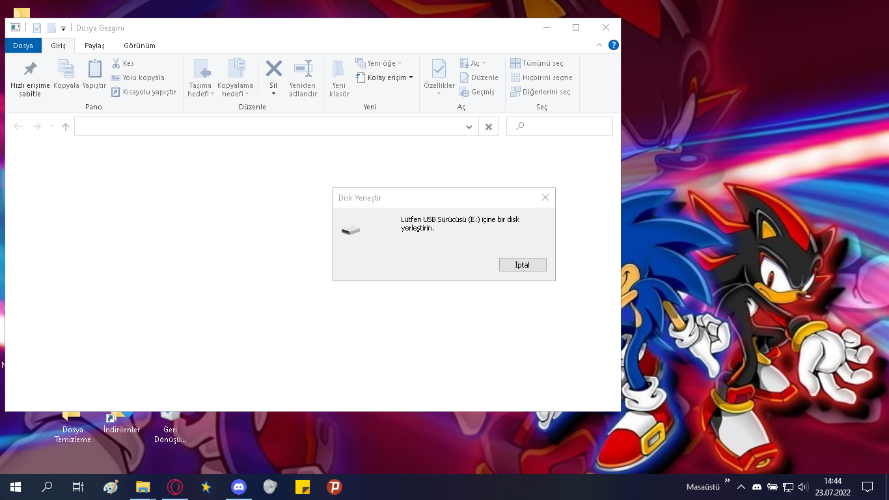Navigate forward with the right arrow

pos(37,126)
